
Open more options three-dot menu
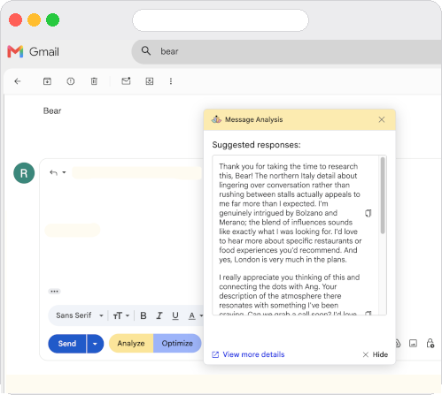(171, 81)
